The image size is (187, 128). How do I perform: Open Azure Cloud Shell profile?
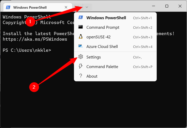coord(102,46)
